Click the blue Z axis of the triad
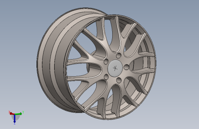 (15, 118)
